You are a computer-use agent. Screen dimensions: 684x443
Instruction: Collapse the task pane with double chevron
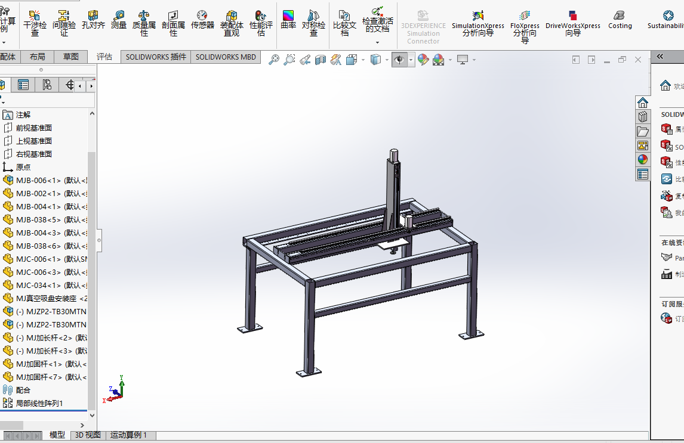660,57
